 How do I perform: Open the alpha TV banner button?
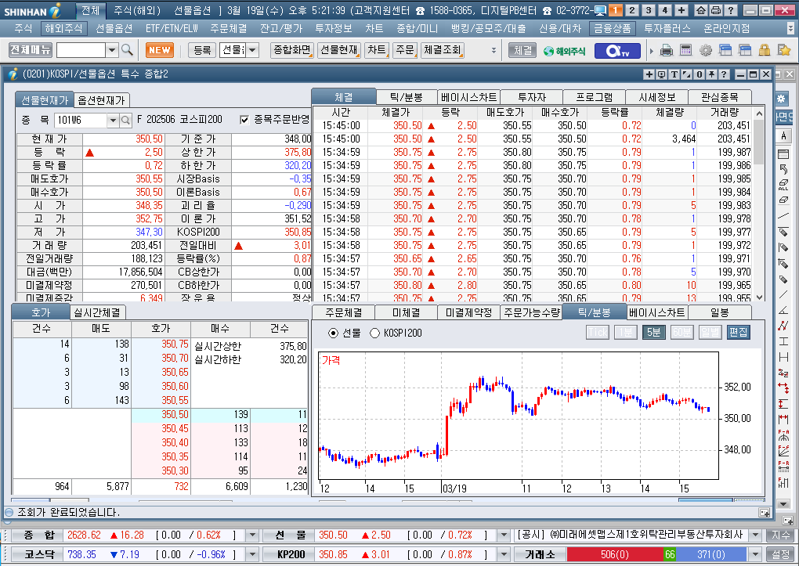coord(617,50)
